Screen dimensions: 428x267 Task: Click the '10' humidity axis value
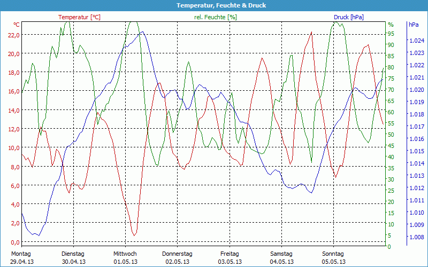[x=391, y=224]
